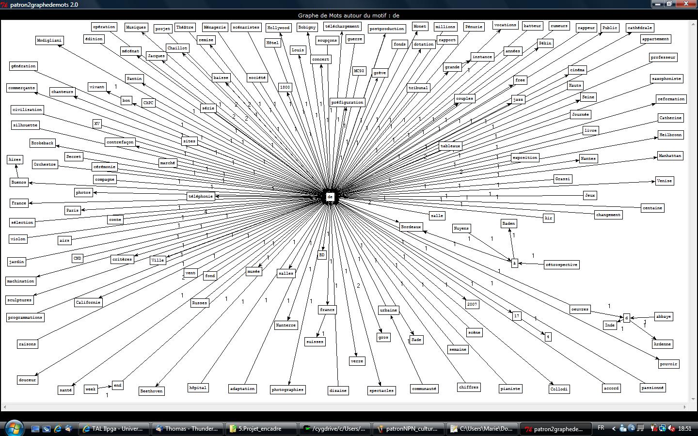
Task: Select the 'Orchestre' word node
Action: [x=45, y=165]
